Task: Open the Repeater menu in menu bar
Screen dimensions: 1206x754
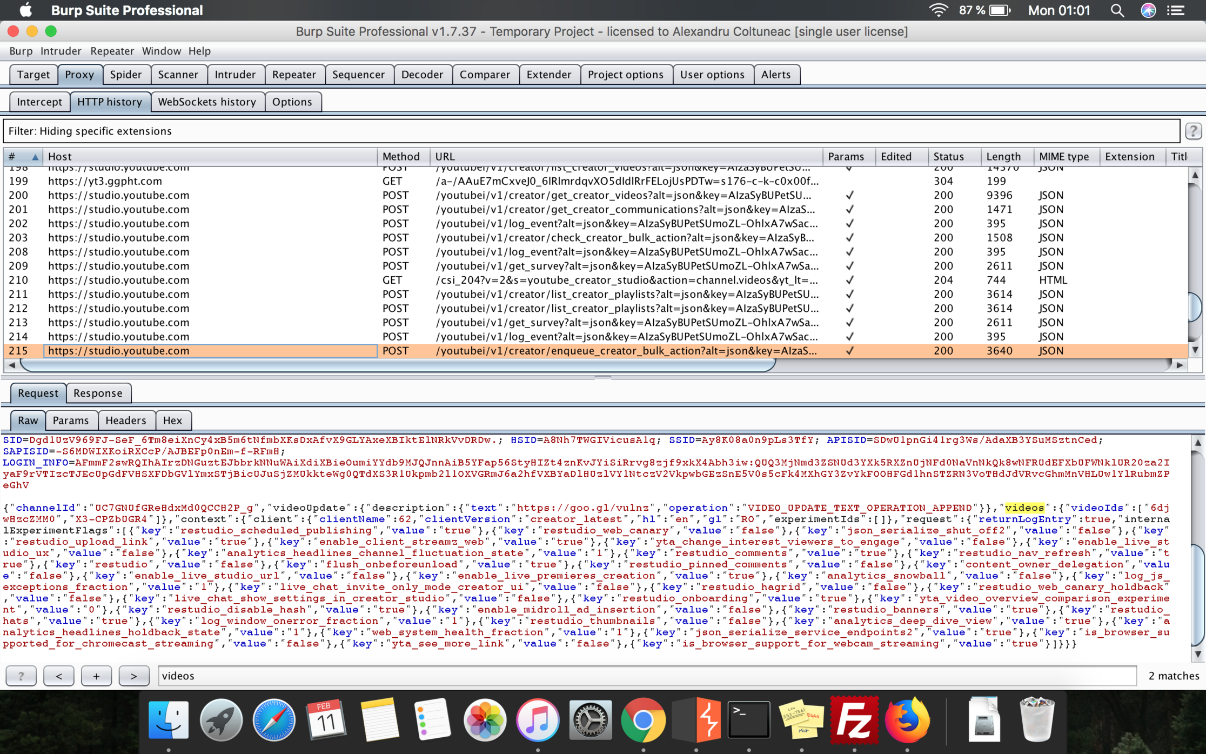Action: click(x=112, y=51)
